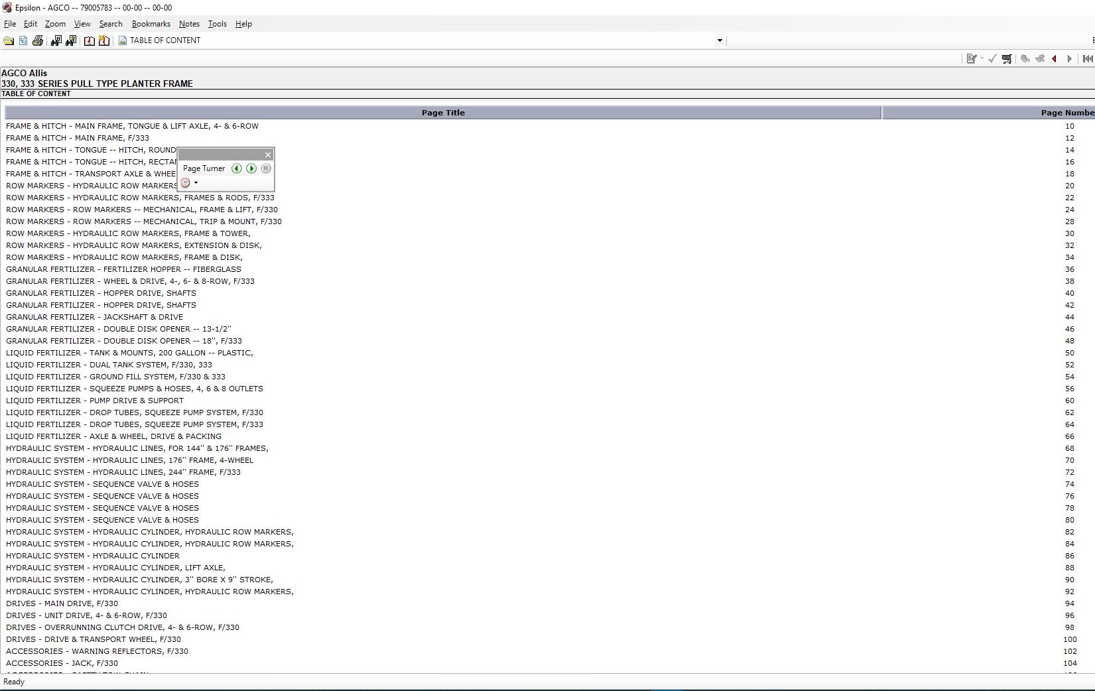Click the open folder icon in toolbar
Screen dimensions: 1095x691
tap(9, 40)
